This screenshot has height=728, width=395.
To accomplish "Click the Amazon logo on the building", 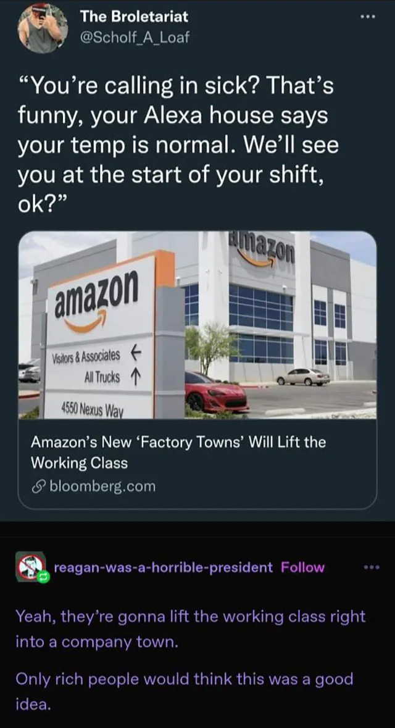I will [x=262, y=251].
